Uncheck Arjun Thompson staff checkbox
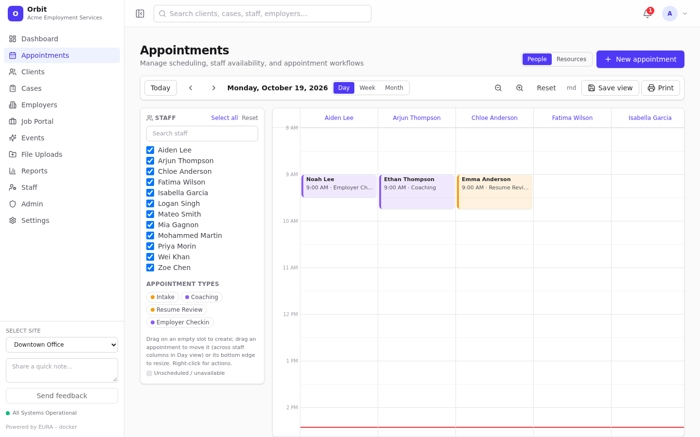Viewport: 700px width, 437px height. coord(150,161)
